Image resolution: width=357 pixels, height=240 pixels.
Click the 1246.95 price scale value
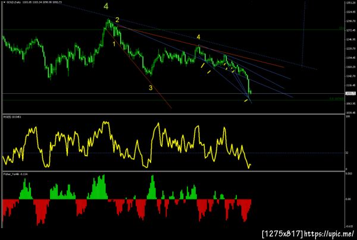(x=351, y=39)
